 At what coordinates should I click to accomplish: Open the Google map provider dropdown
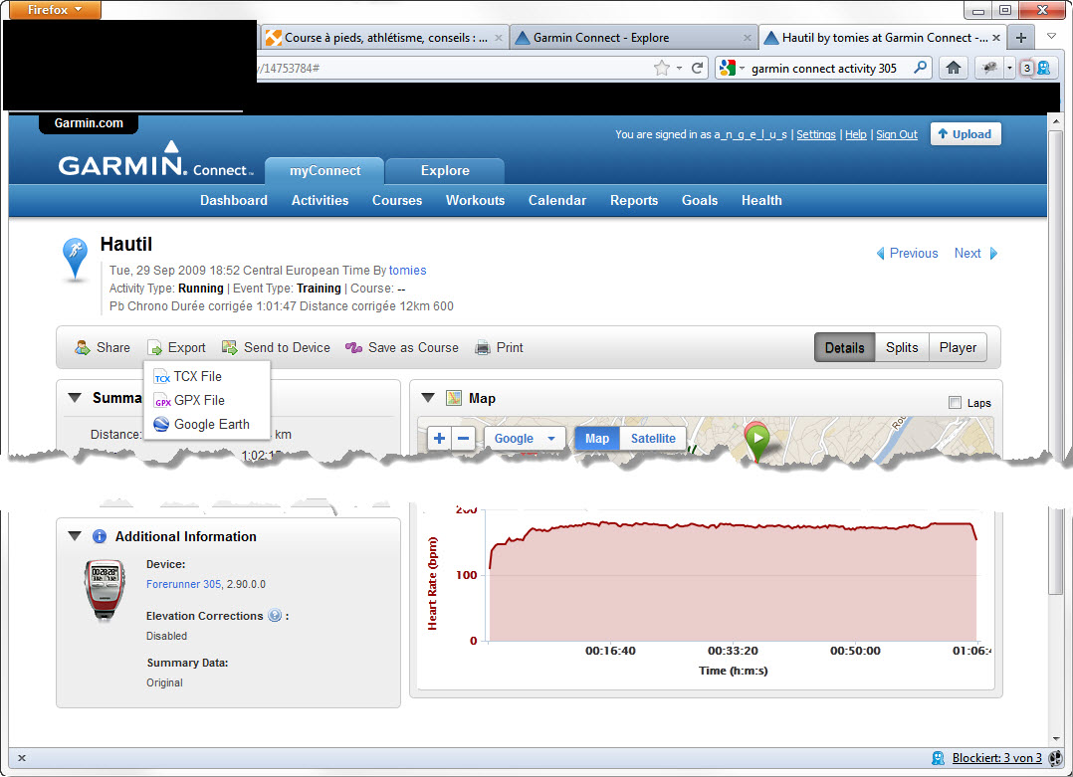[525, 439]
